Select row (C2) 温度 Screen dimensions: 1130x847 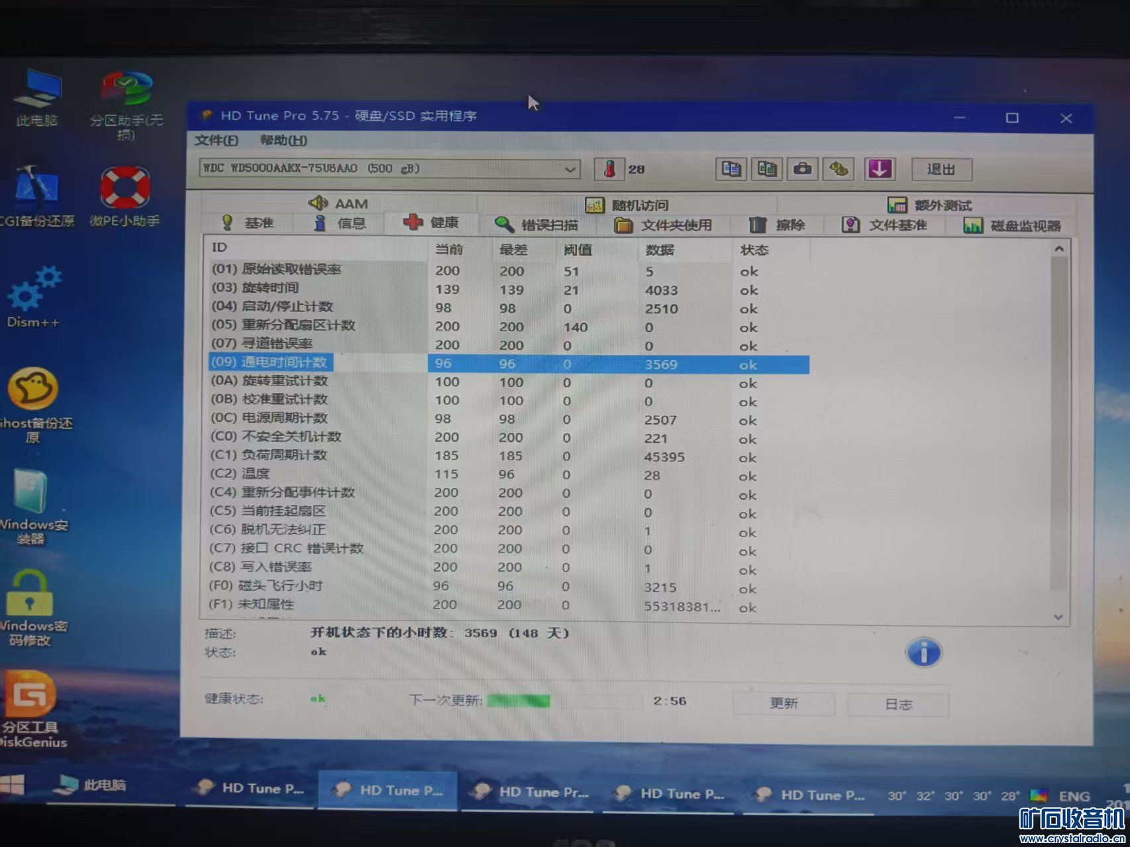[508, 475]
